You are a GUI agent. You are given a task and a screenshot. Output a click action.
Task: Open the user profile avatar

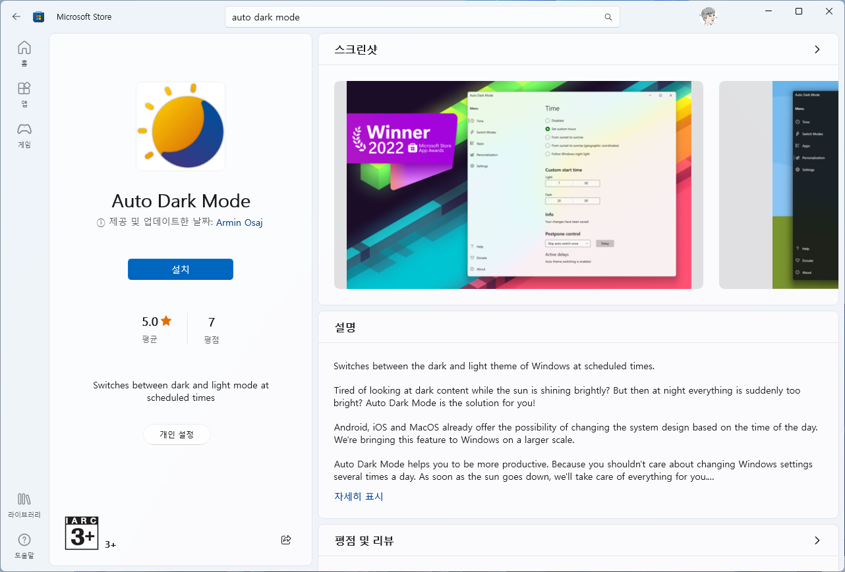(709, 17)
